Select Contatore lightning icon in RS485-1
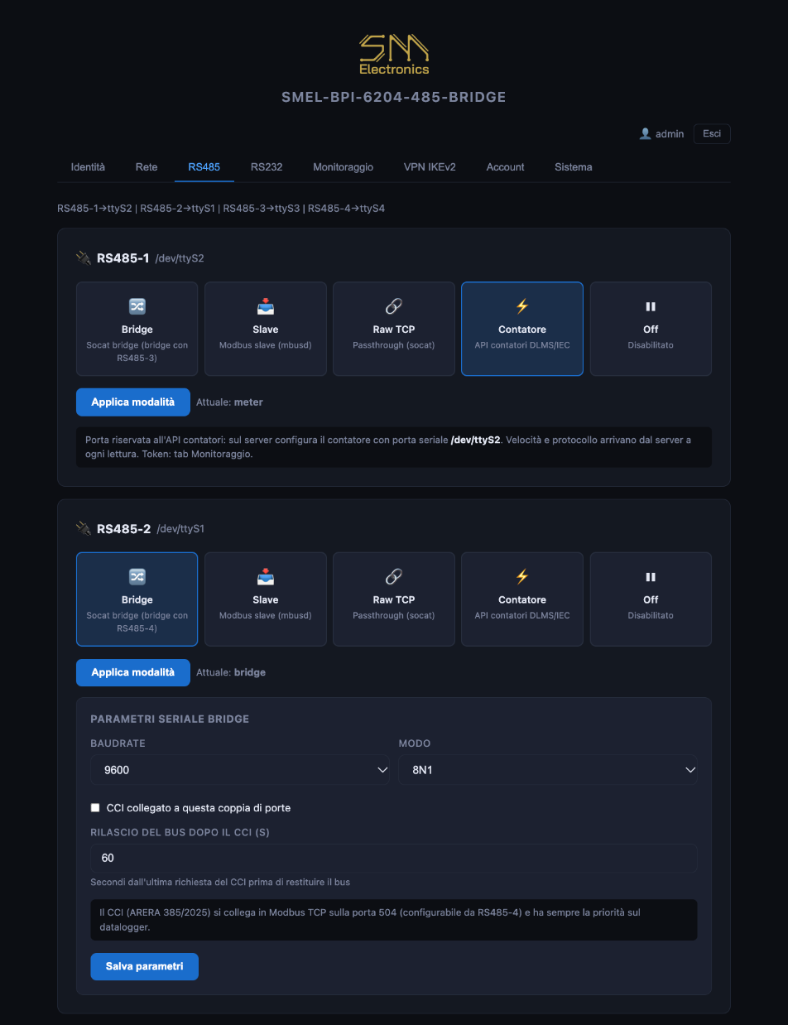788x1025 pixels. point(522,306)
